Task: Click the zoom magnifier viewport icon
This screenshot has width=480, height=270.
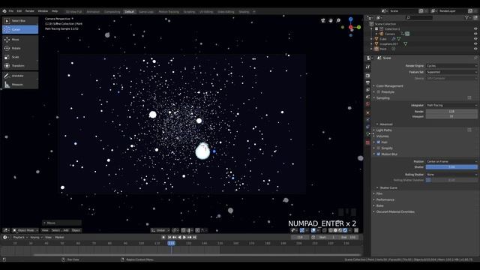Action: [338, 20]
